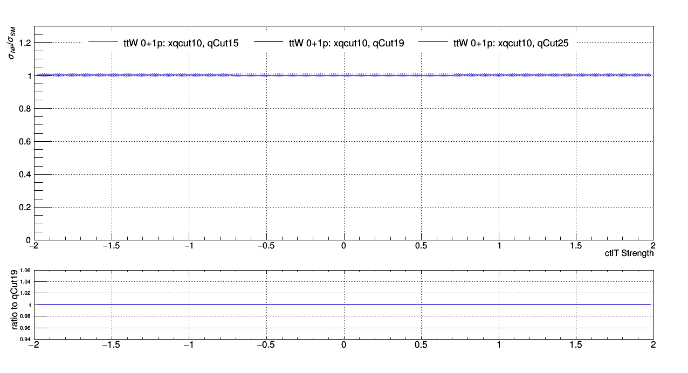Click the blue ratio line in lower panel

point(343,305)
